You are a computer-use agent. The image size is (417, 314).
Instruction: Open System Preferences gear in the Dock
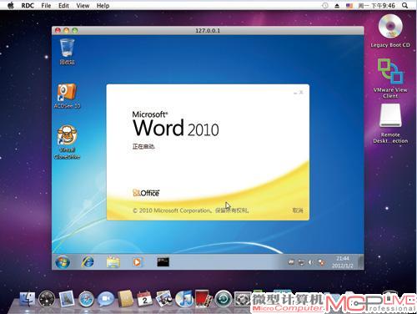243,299
